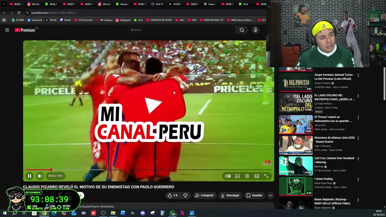The height and width of the screenshot is (217, 386).
Task: Open the YouTube guide hamburger menu
Action: coord(7,30)
